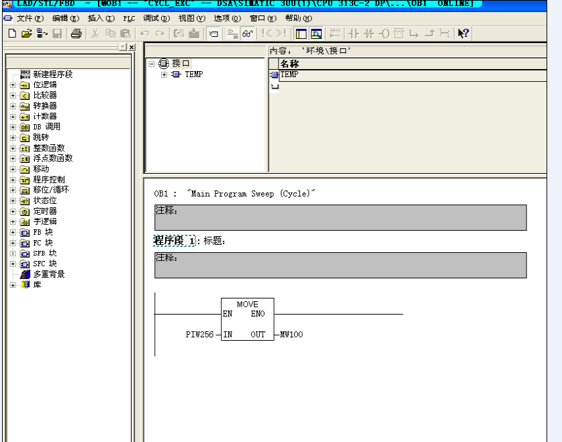Screen dimensions: 562x442
Task: Insert an empty box element
Action: (x=399, y=34)
